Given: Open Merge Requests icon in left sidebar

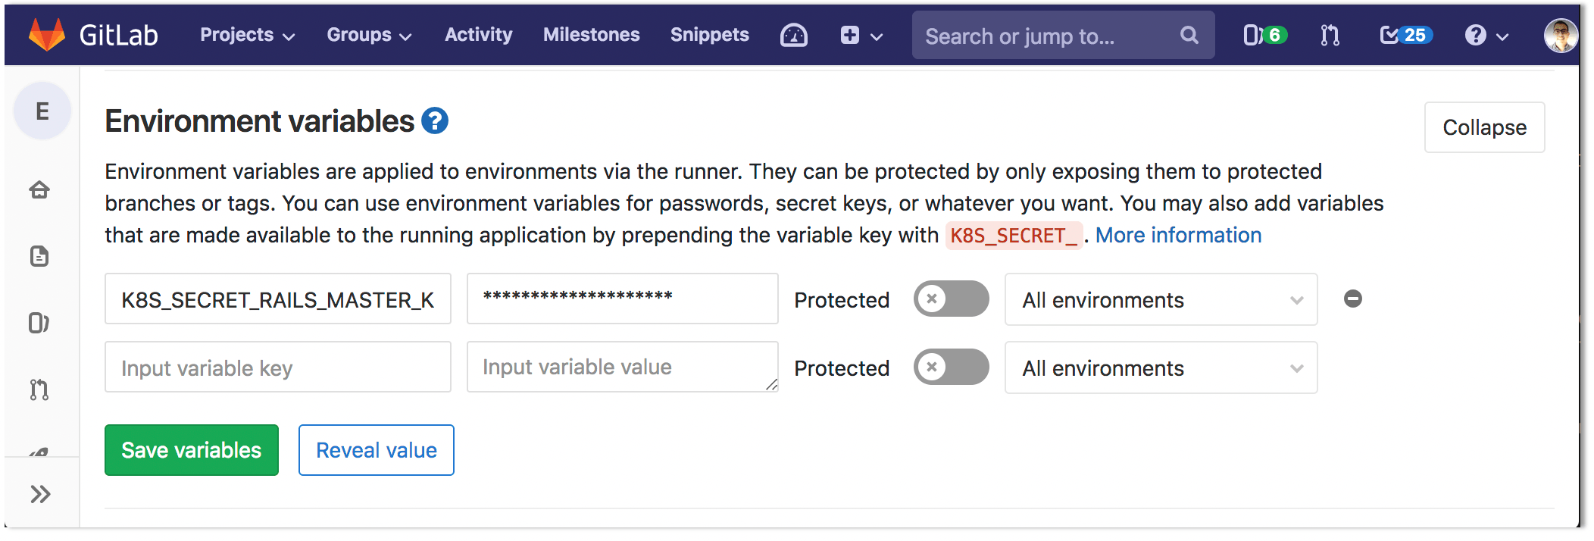Looking at the screenshot, I should [39, 389].
